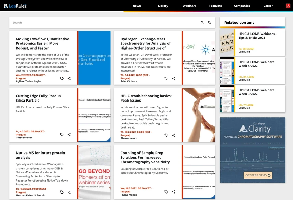Open the Career page

pyautogui.click(x=268, y=6)
